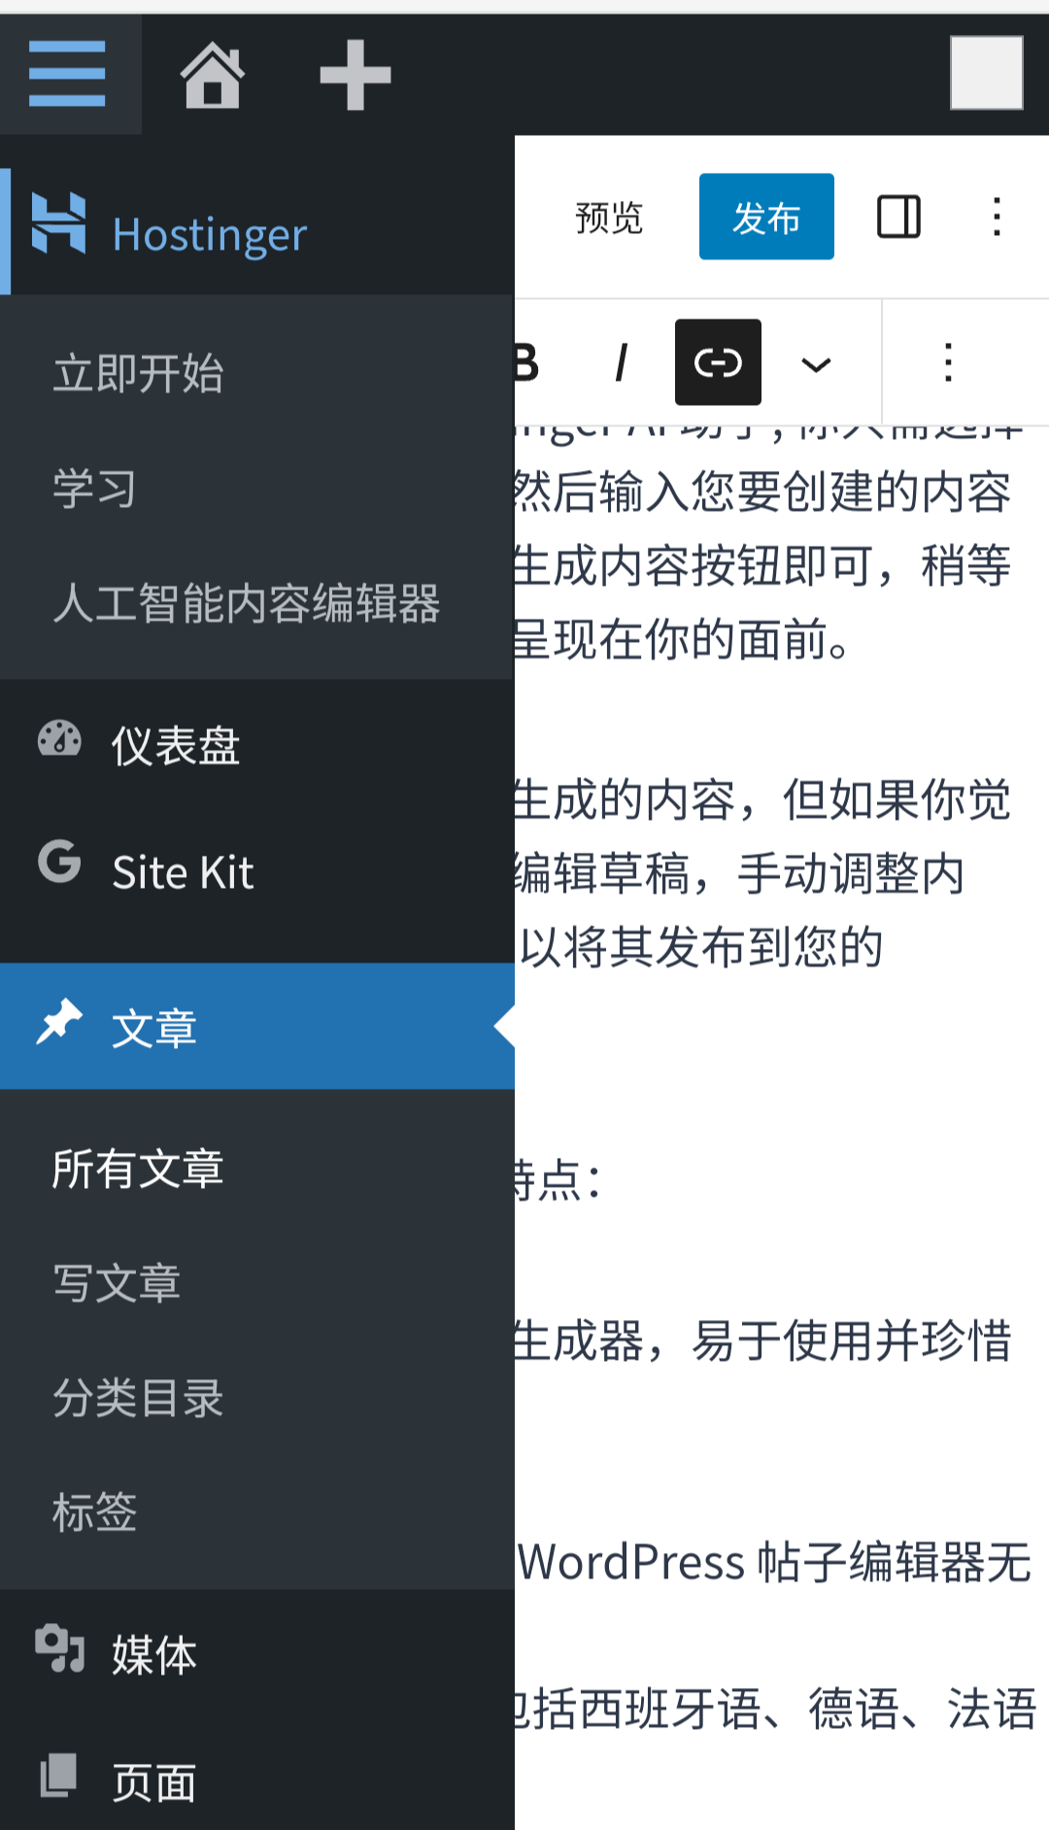Click the highlighted link tool icon
Image resolution: width=1049 pixels, height=1830 pixels.
717,361
